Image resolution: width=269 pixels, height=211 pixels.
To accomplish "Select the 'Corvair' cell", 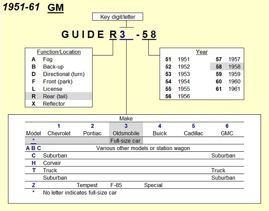I will [52, 163].
